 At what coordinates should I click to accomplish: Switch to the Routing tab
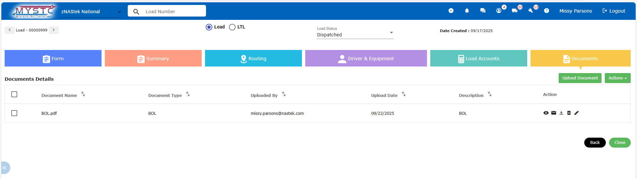pos(253,59)
